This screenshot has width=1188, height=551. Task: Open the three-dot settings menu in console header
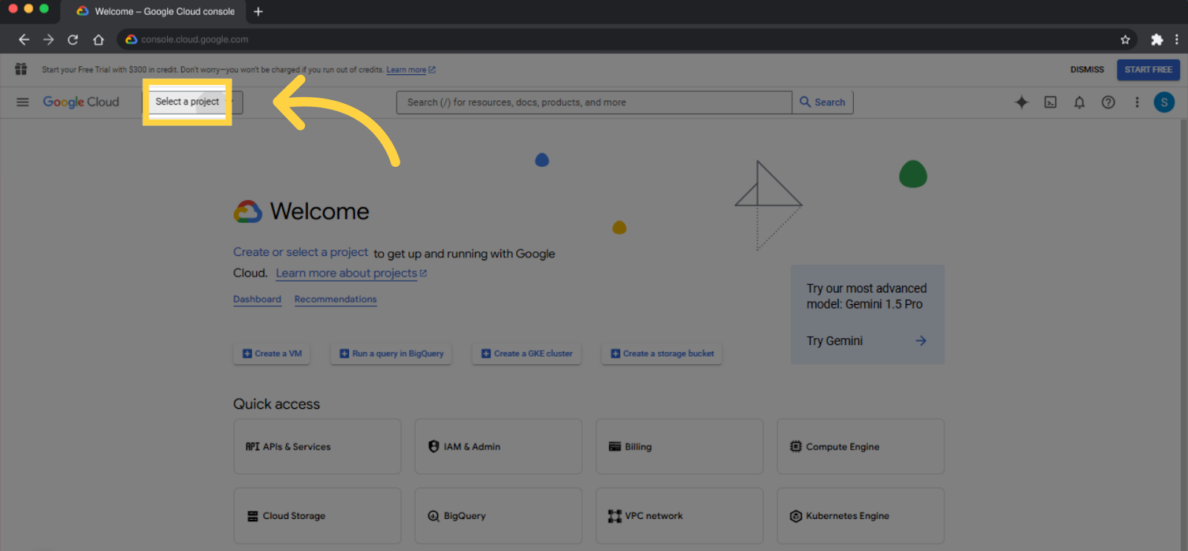click(1137, 102)
